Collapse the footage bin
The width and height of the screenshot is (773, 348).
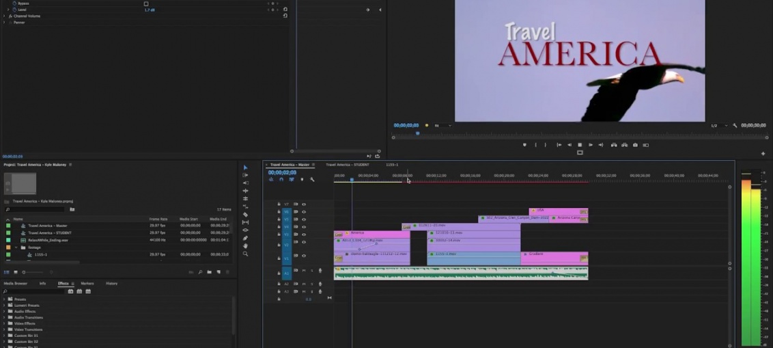(x=16, y=247)
